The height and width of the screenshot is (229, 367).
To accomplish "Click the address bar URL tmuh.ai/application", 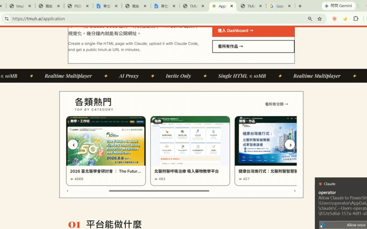I will [38, 19].
